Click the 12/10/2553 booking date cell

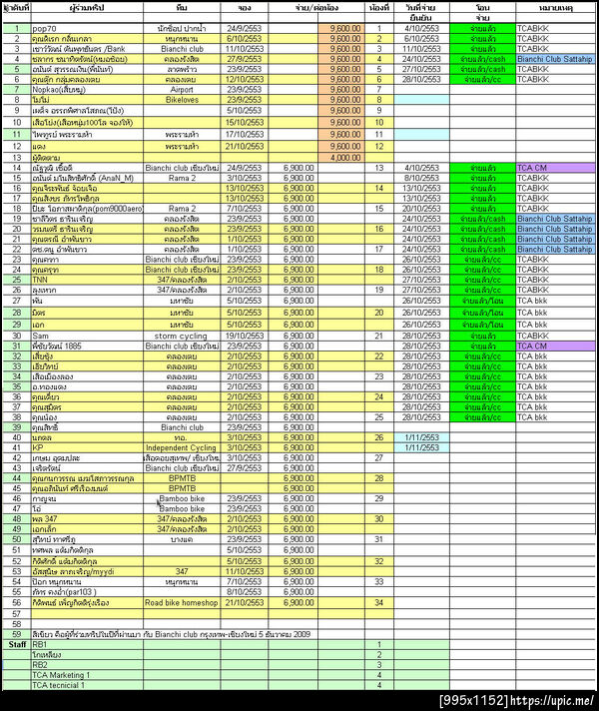coord(244,79)
